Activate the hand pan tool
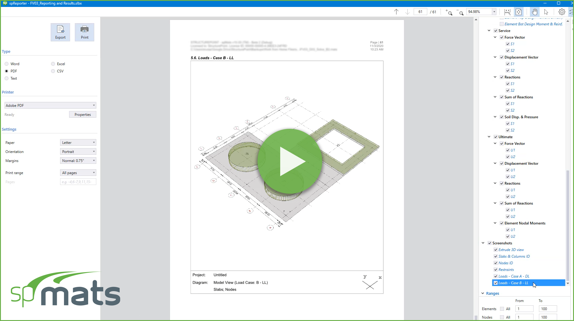 tap(534, 12)
